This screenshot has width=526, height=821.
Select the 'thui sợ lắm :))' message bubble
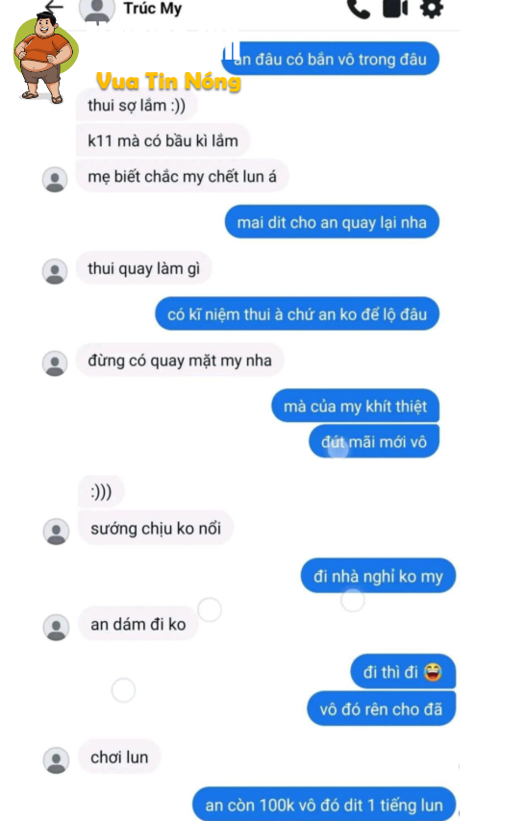pos(137,105)
